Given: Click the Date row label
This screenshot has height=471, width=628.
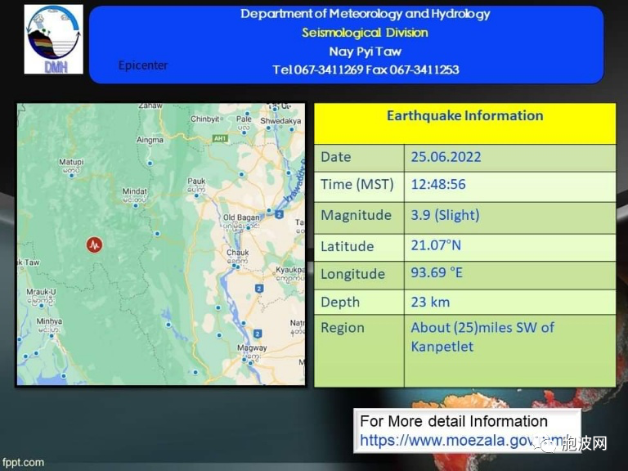Looking at the screenshot, I should (335, 157).
